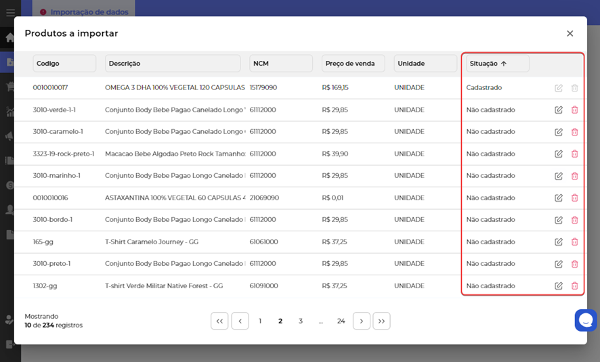Jump to the first page of records

[x=219, y=321]
